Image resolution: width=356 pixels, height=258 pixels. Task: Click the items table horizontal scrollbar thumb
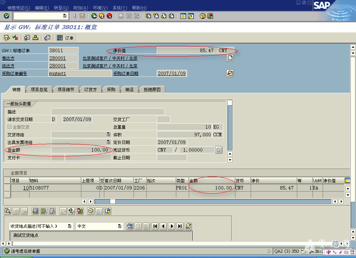tap(113, 201)
